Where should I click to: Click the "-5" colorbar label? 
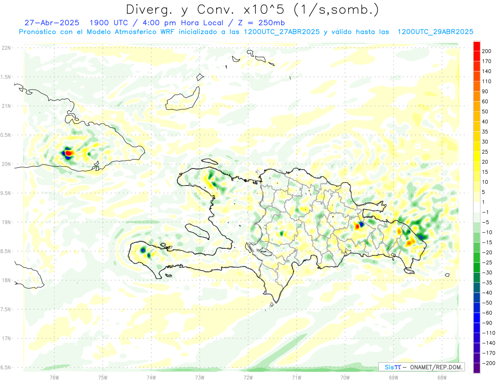486,222
